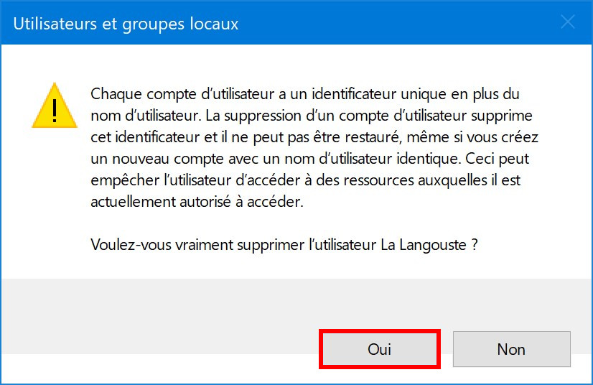Click the line actuellement autorisé à accéder
Screen dimensions: 593x385
pyautogui.click(x=197, y=202)
